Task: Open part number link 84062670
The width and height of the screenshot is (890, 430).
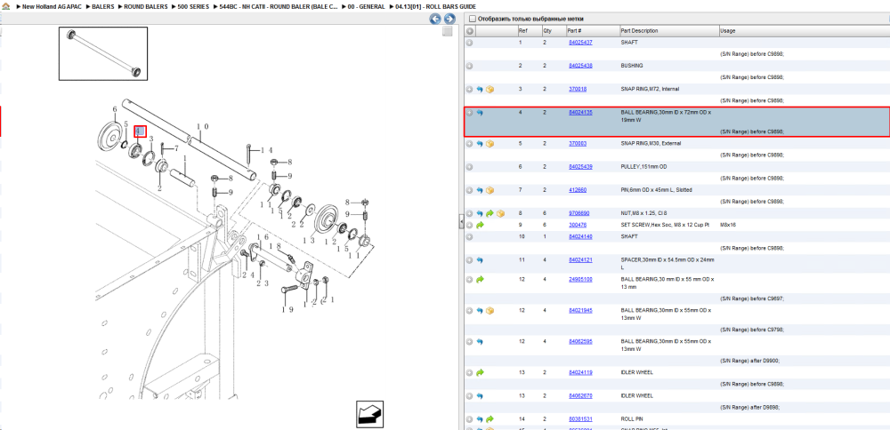Action: coord(580,396)
